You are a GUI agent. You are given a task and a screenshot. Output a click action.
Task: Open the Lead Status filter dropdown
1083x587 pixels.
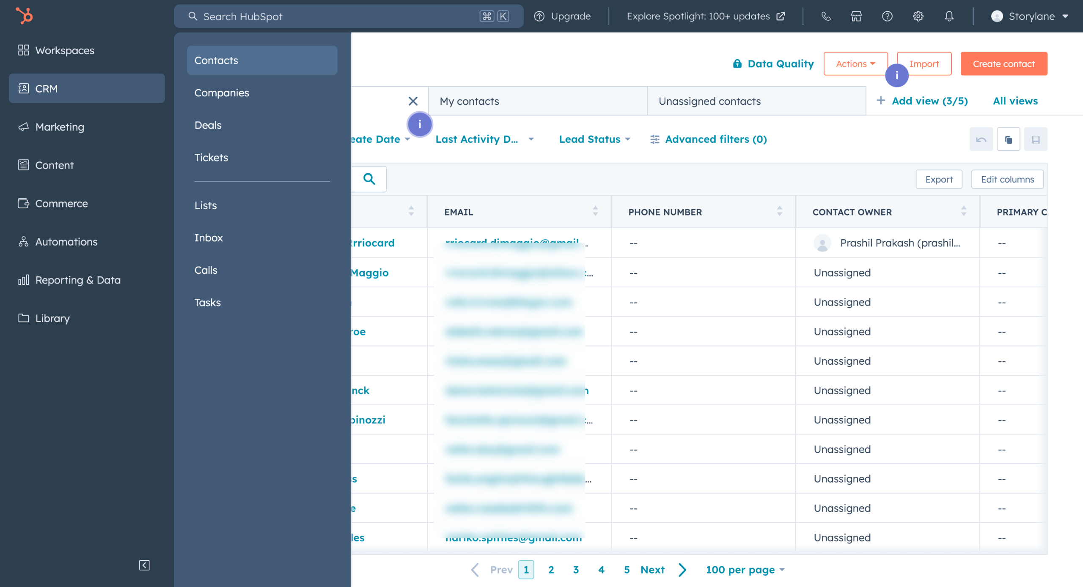(x=594, y=139)
